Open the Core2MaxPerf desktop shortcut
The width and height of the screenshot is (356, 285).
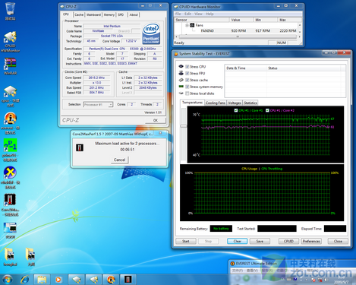click(x=10, y=204)
